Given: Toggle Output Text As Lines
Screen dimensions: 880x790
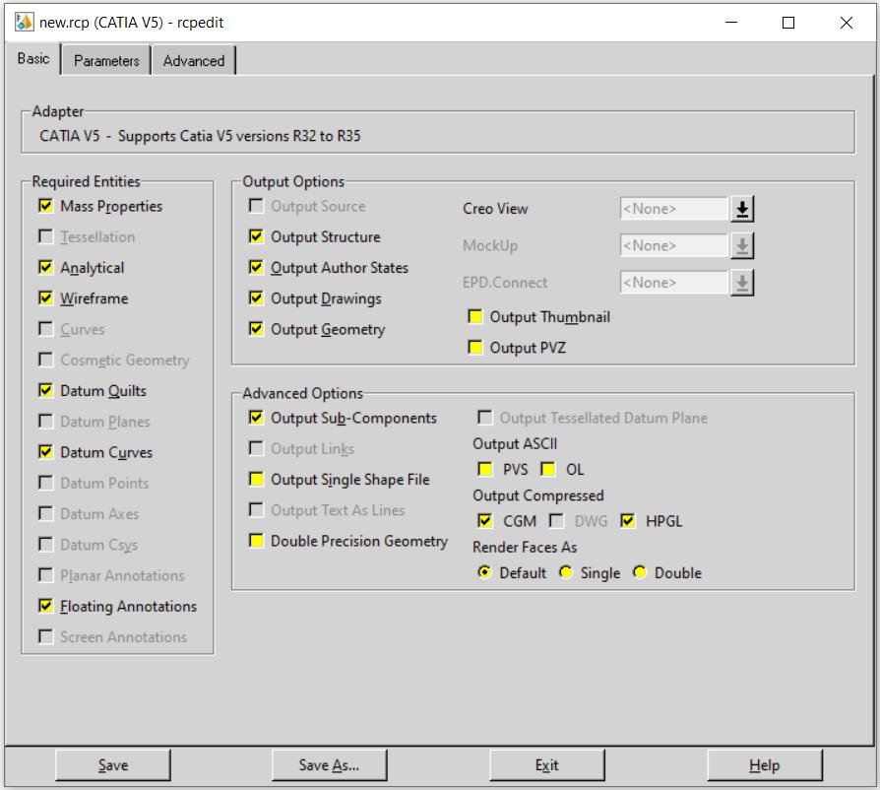Looking at the screenshot, I should pyautogui.click(x=256, y=510).
